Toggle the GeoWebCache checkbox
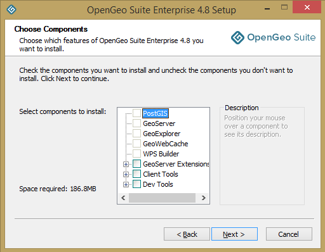The width and height of the screenshot is (325, 252). click(x=136, y=144)
